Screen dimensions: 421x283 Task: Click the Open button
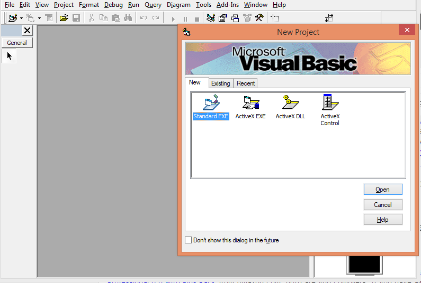[x=383, y=190]
